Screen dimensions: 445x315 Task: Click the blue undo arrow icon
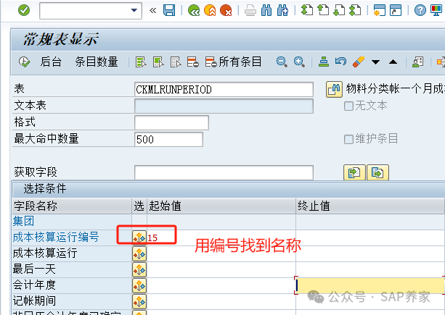tap(340, 62)
